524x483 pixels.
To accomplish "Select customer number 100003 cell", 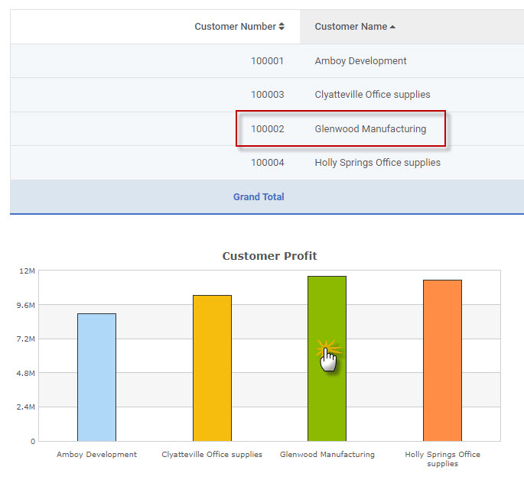I will (267, 95).
